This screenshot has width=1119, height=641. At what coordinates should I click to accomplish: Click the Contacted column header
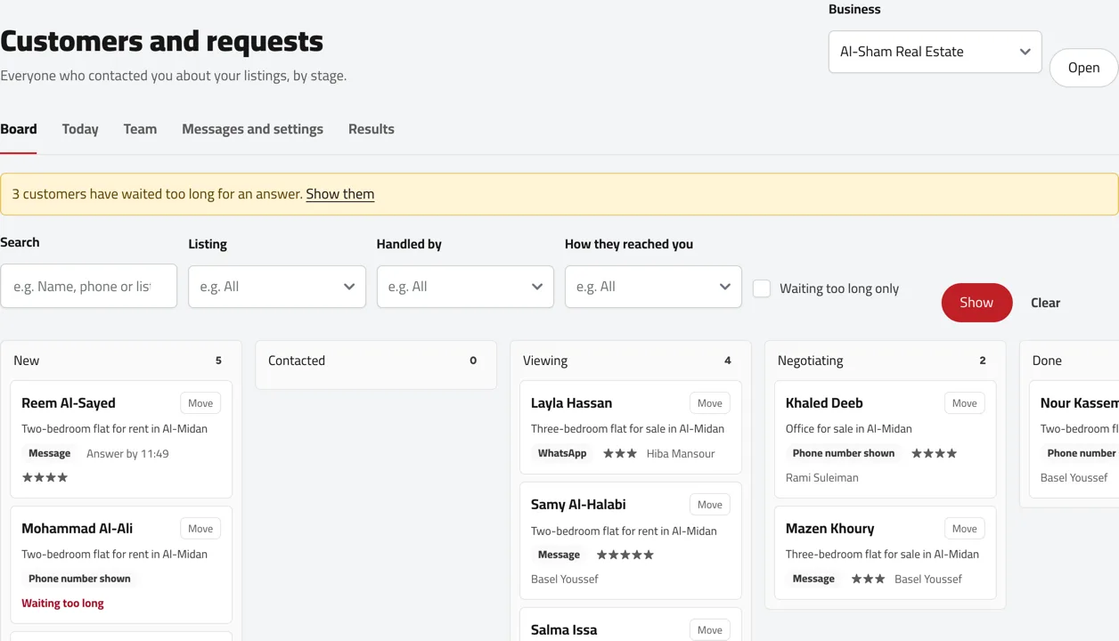pyautogui.click(x=297, y=361)
